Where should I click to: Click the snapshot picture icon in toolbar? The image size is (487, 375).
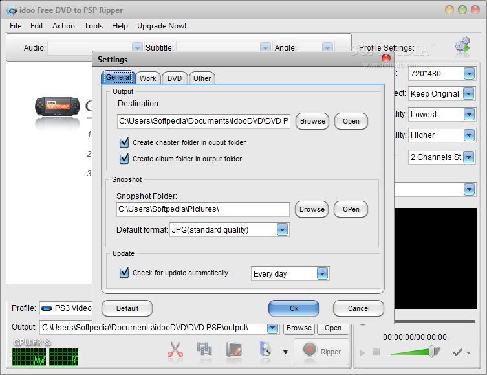[266, 350]
